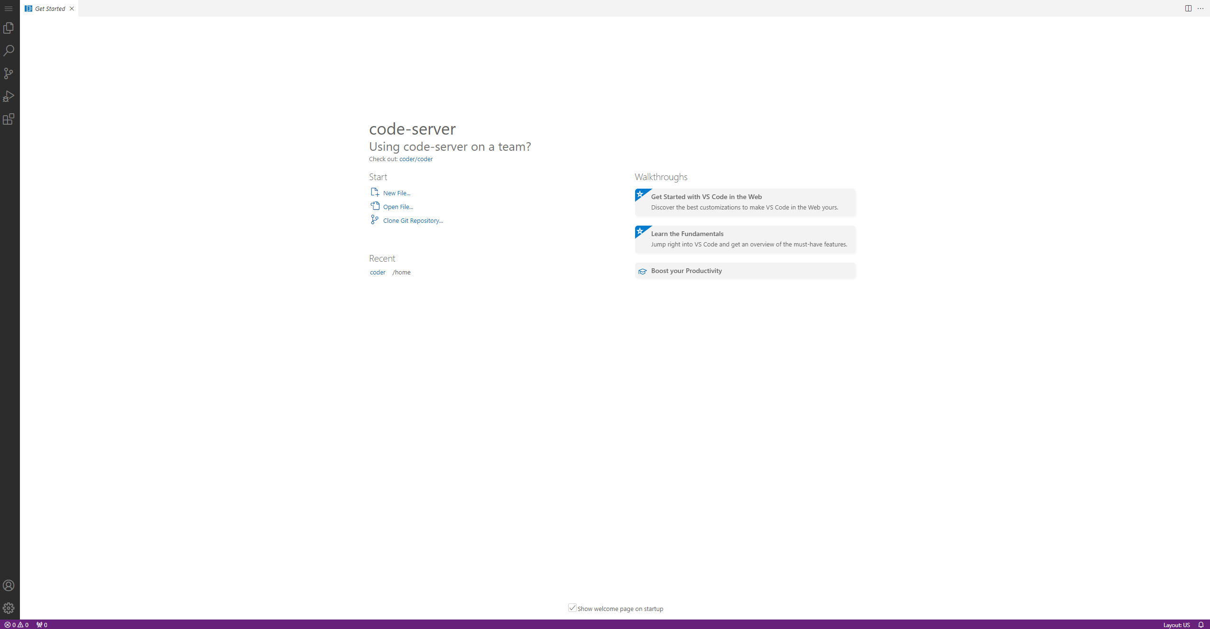Screen dimensions: 1210x629
Task: Open the Source Control view icon
Action: point(9,73)
